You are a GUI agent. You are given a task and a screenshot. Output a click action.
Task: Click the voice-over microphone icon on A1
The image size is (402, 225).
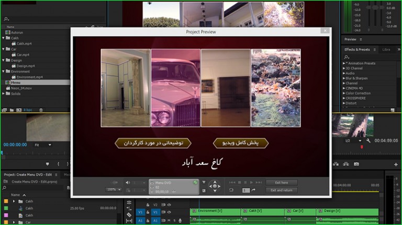tap(180, 220)
